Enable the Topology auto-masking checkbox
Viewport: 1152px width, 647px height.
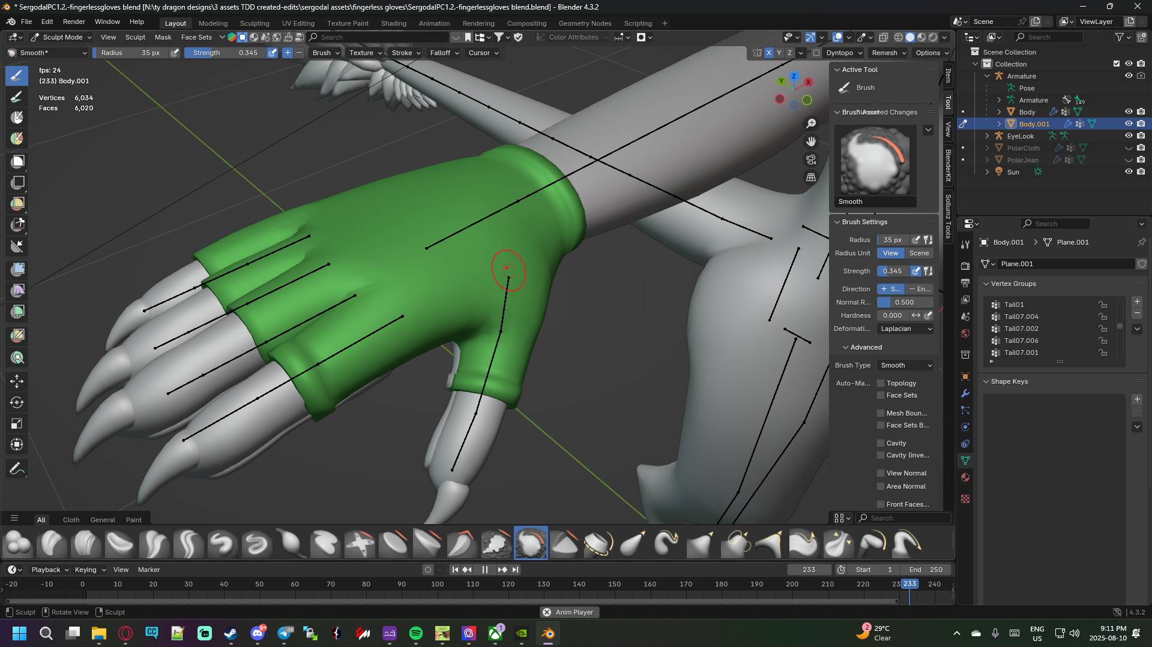point(881,383)
